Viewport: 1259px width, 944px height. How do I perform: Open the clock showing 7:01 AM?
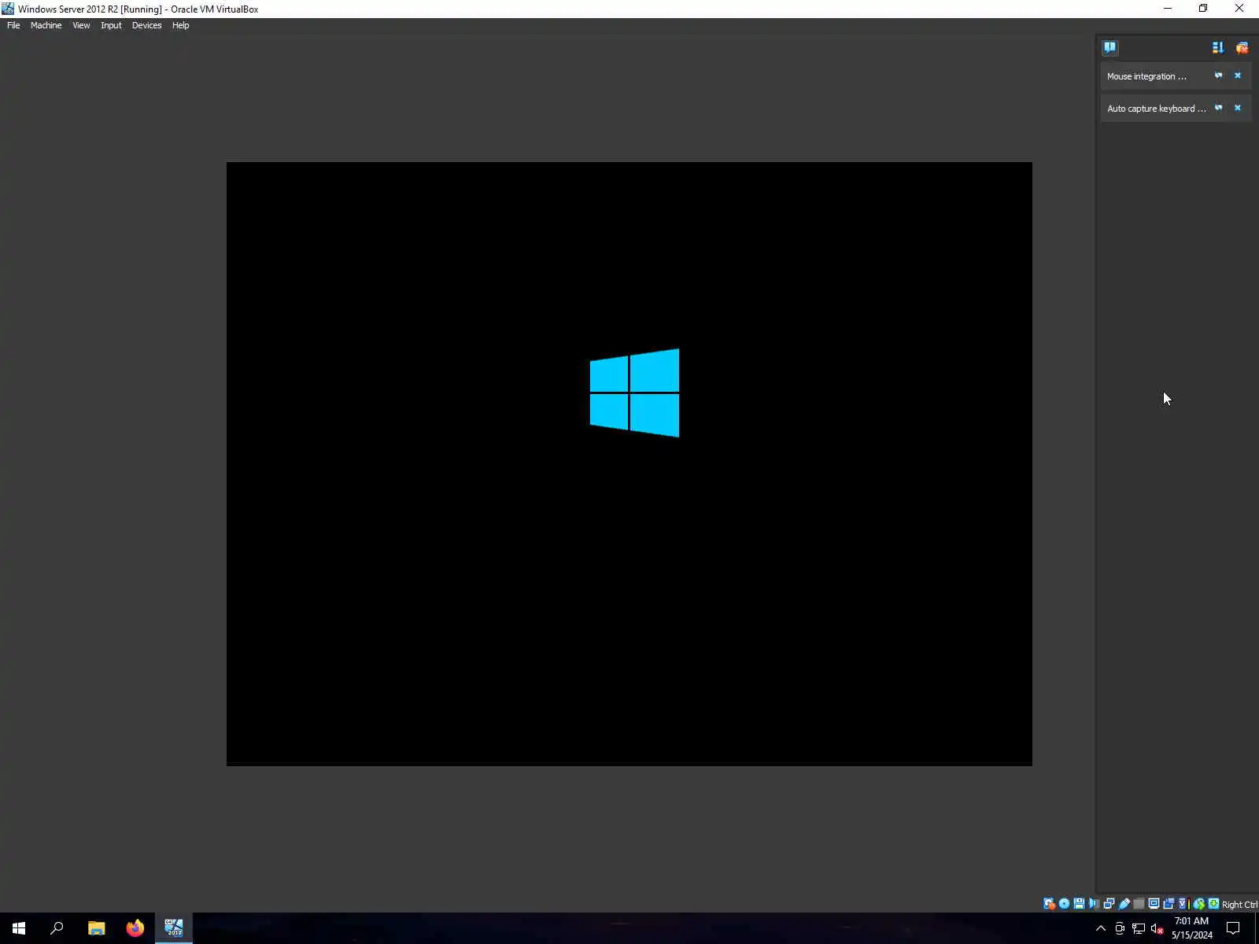1192,928
